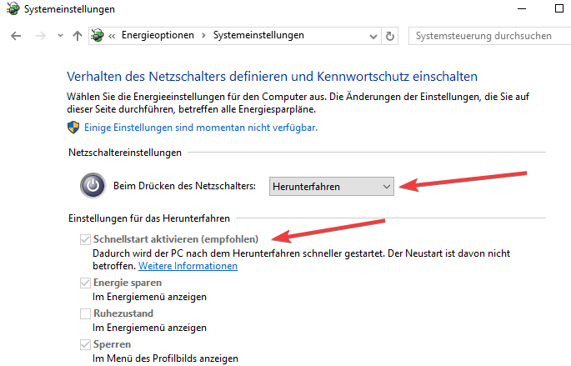This screenshot has width=571, height=366.
Task: Toggle Schnellstart aktivieren checkbox
Action: (85, 239)
